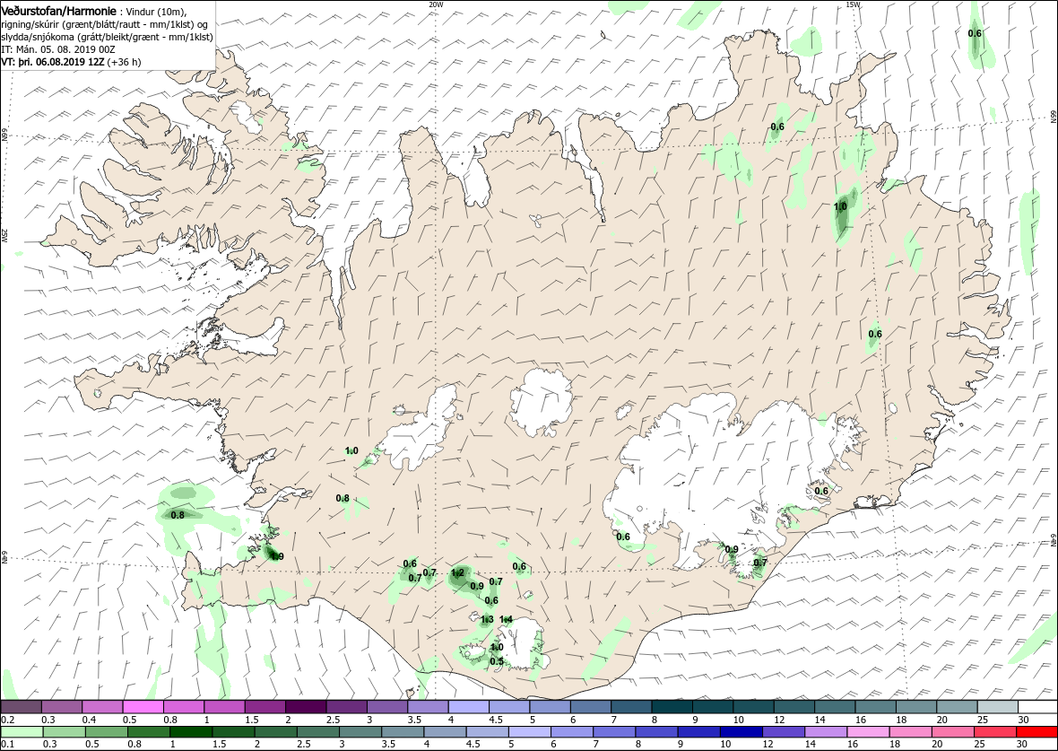1058x751 pixels.
Task: Click the 0.6 value at top-right over sea
Action: tap(975, 34)
